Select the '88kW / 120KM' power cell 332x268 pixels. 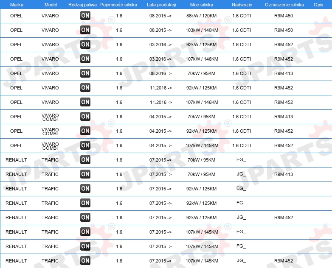(x=201, y=16)
